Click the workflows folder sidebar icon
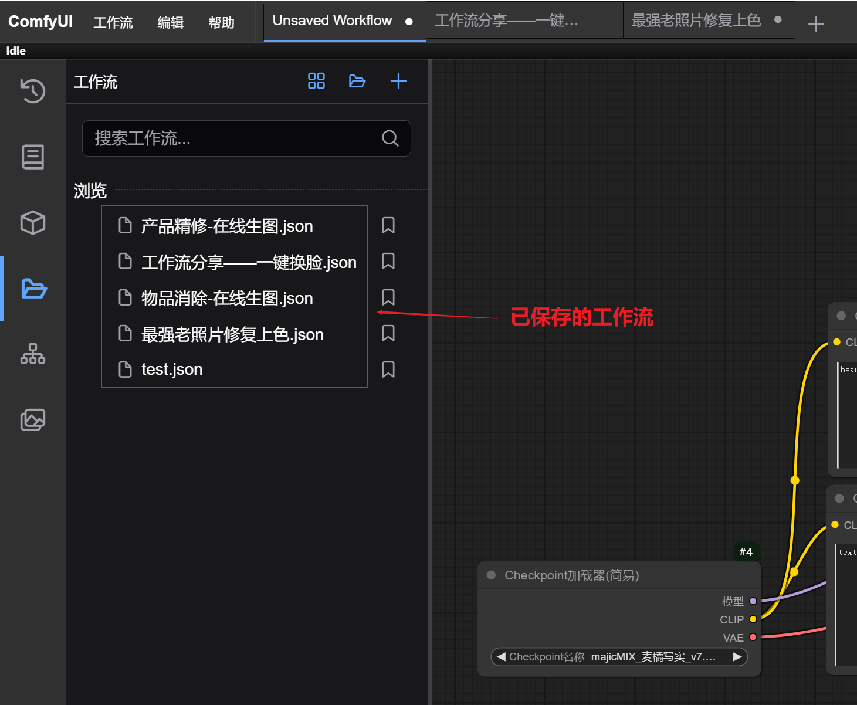Screen dimensions: 857x705 [x=33, y=289]
